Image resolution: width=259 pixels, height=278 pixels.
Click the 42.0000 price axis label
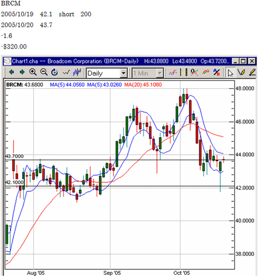pyautogui.click(x=244, y=188)
